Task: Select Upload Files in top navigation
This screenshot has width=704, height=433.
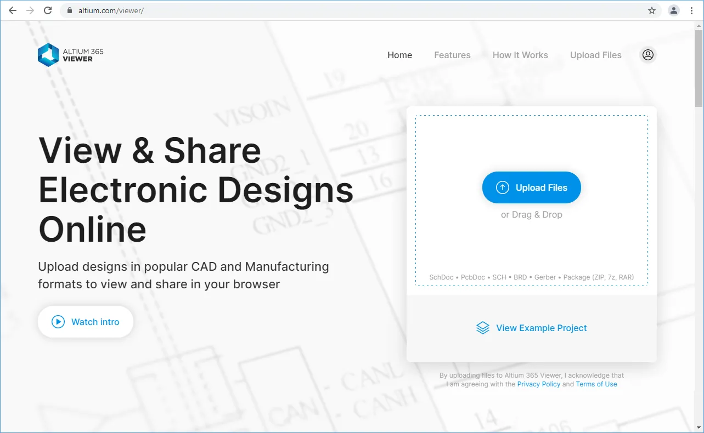Action: [596, 55]
